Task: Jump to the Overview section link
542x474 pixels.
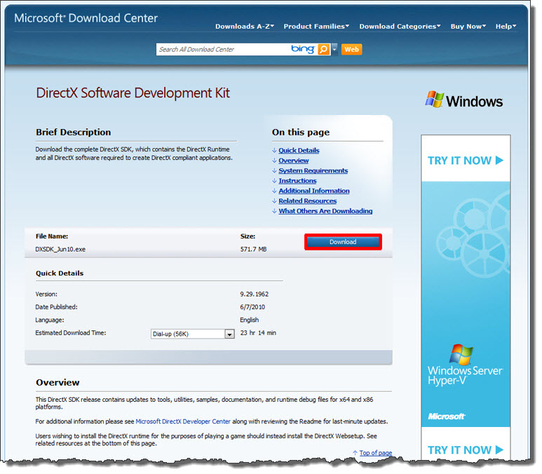Action: 294,161
